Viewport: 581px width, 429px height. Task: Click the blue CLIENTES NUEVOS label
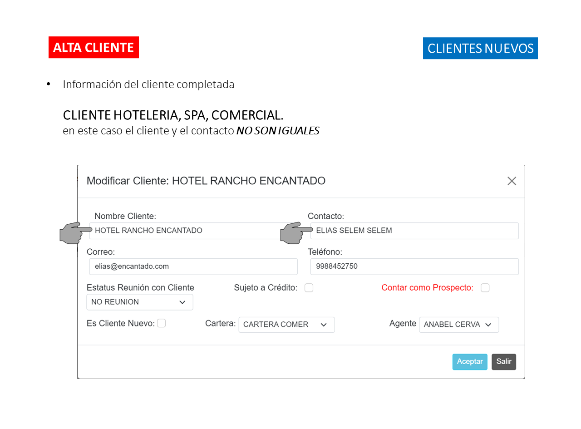pyautogui.click(x=480, y=48)
